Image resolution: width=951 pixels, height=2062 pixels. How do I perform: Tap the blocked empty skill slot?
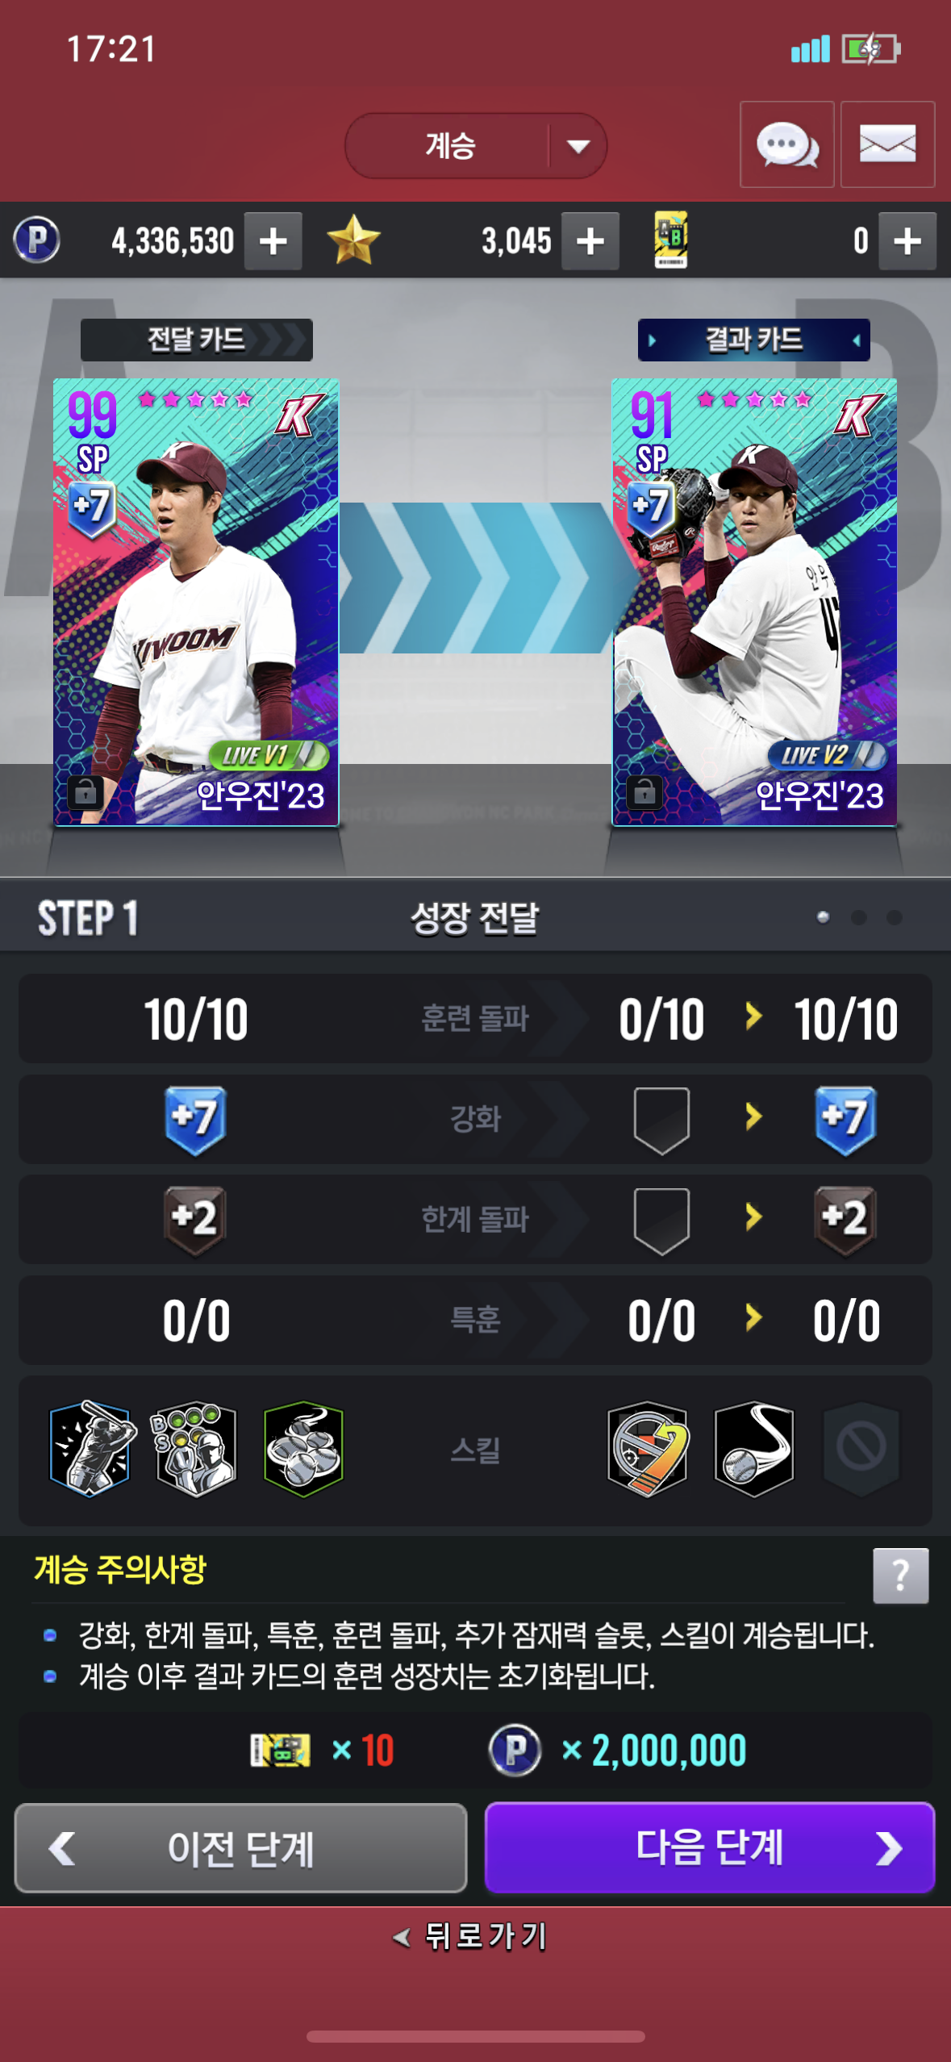pos(861,1449)
